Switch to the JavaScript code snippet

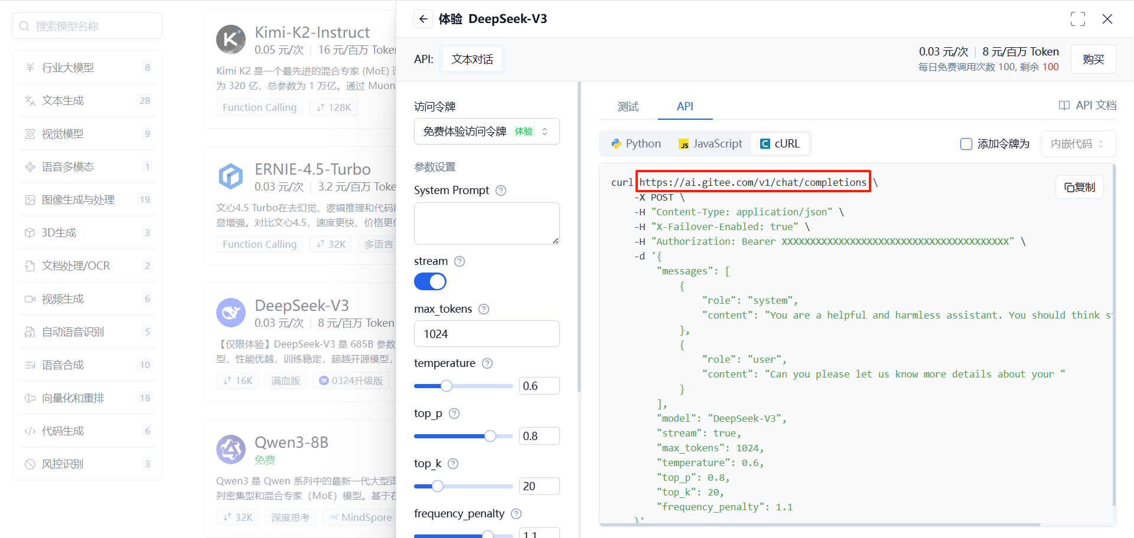pyautogui.click(x=711, y=143)
